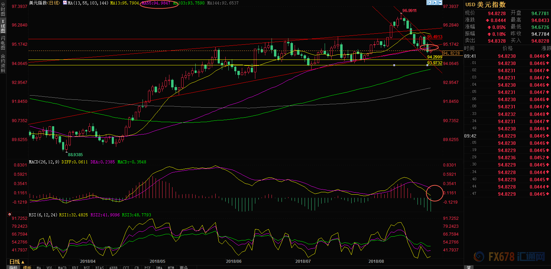Click the small red RSI panel marker icon
The image size is (551, 269).
(x=10, y=214)
